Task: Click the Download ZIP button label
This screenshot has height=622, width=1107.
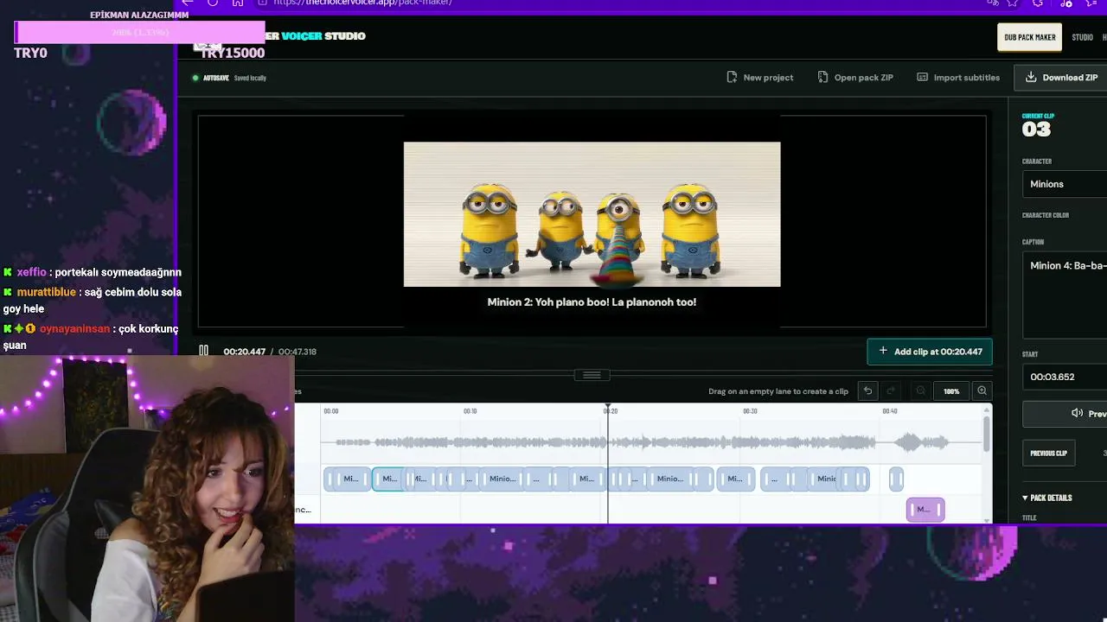Action: point(1070,78)
